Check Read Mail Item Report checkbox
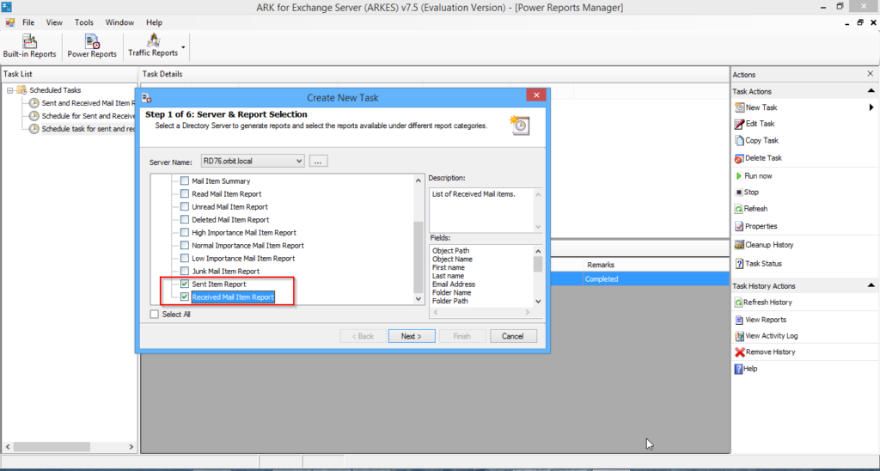 [x=185, y=193]
